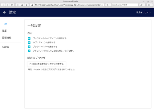
Task: Click the settings page back arrow
Action: [x=4, y=12]
